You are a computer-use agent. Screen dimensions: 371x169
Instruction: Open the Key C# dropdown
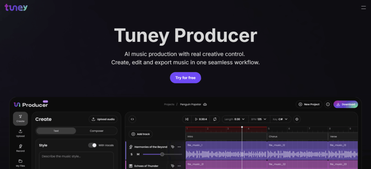pos(280,119)
